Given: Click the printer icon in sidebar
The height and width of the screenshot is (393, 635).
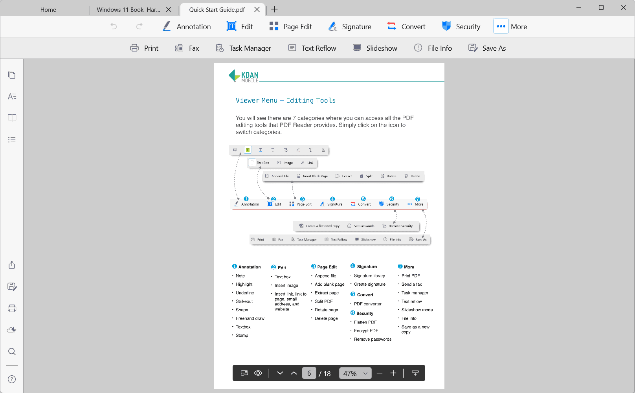Looking at the screenshot, I should click(x=12, y=308).
